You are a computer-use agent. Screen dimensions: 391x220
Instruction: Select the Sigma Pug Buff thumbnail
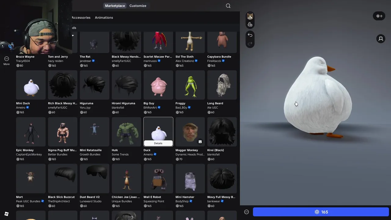pyautogui.click(x=63, y=132)
